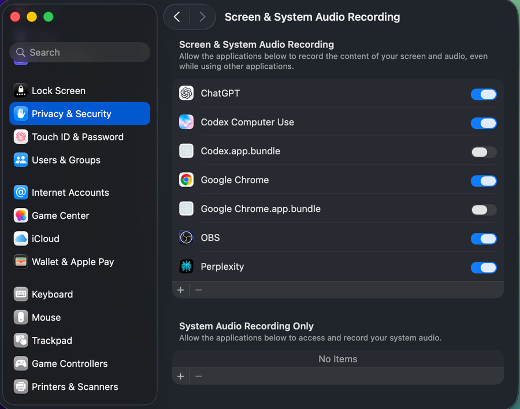The width and height of the screenshot is (520, 409).
Task: Click the Printers & Scanners icon
Action: click(21, 386)
